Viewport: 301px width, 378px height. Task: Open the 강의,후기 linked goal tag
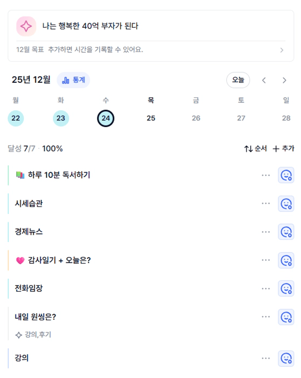(x=33, y=335)
